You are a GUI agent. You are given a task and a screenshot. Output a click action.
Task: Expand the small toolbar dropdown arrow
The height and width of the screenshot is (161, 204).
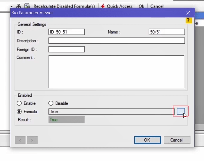coord(12,6)
